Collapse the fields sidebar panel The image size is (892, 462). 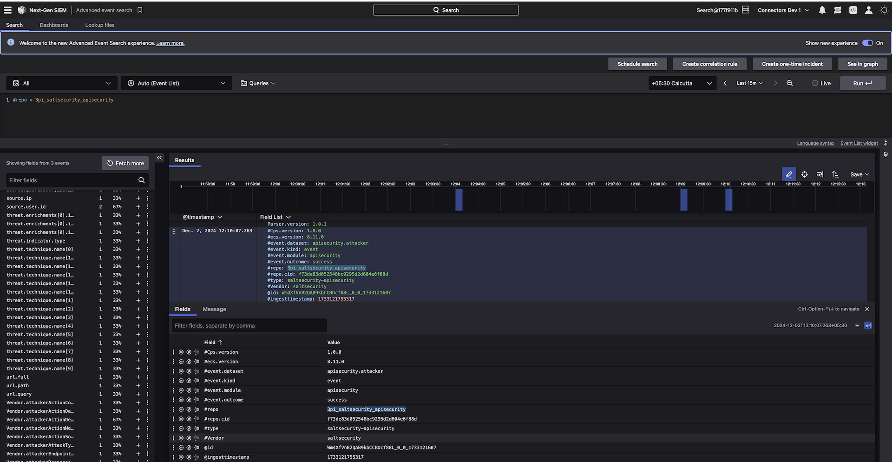[x=159, y=158]
